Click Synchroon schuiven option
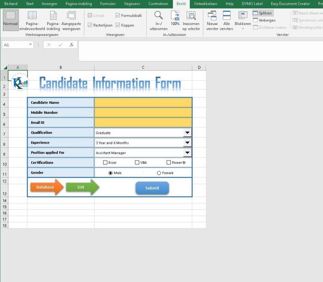 308,20
